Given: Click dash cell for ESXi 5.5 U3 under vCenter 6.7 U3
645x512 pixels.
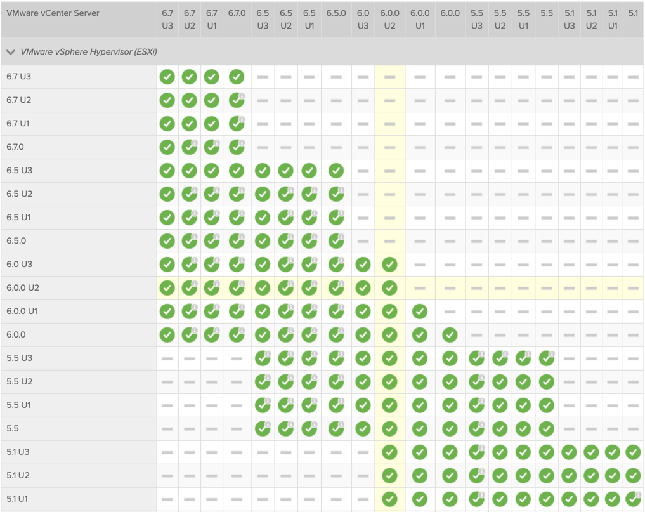Looking at the screenshot, I should (167, 358).
